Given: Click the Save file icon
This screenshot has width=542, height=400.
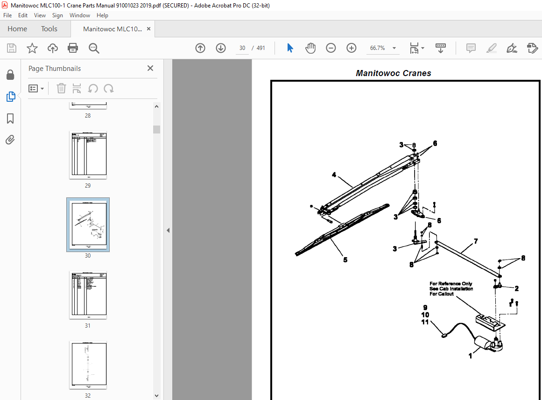Looking at the screenshot, I should click(12, 48).
